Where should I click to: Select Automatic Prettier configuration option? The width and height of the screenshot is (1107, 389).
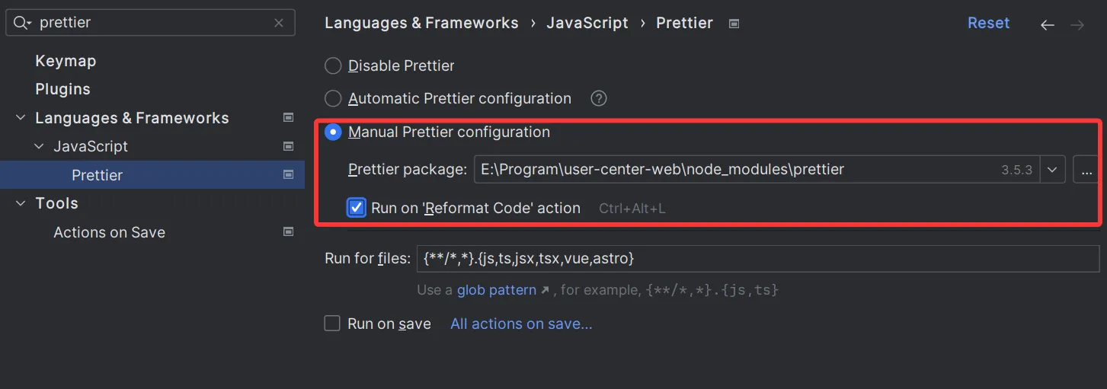click(333, 98)
